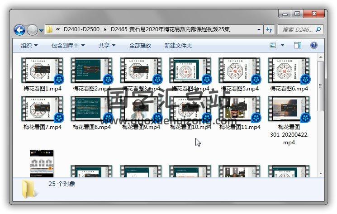Open the address bar history dropdown
Viewport: 337px width, 214px height.
coord(259,30)
